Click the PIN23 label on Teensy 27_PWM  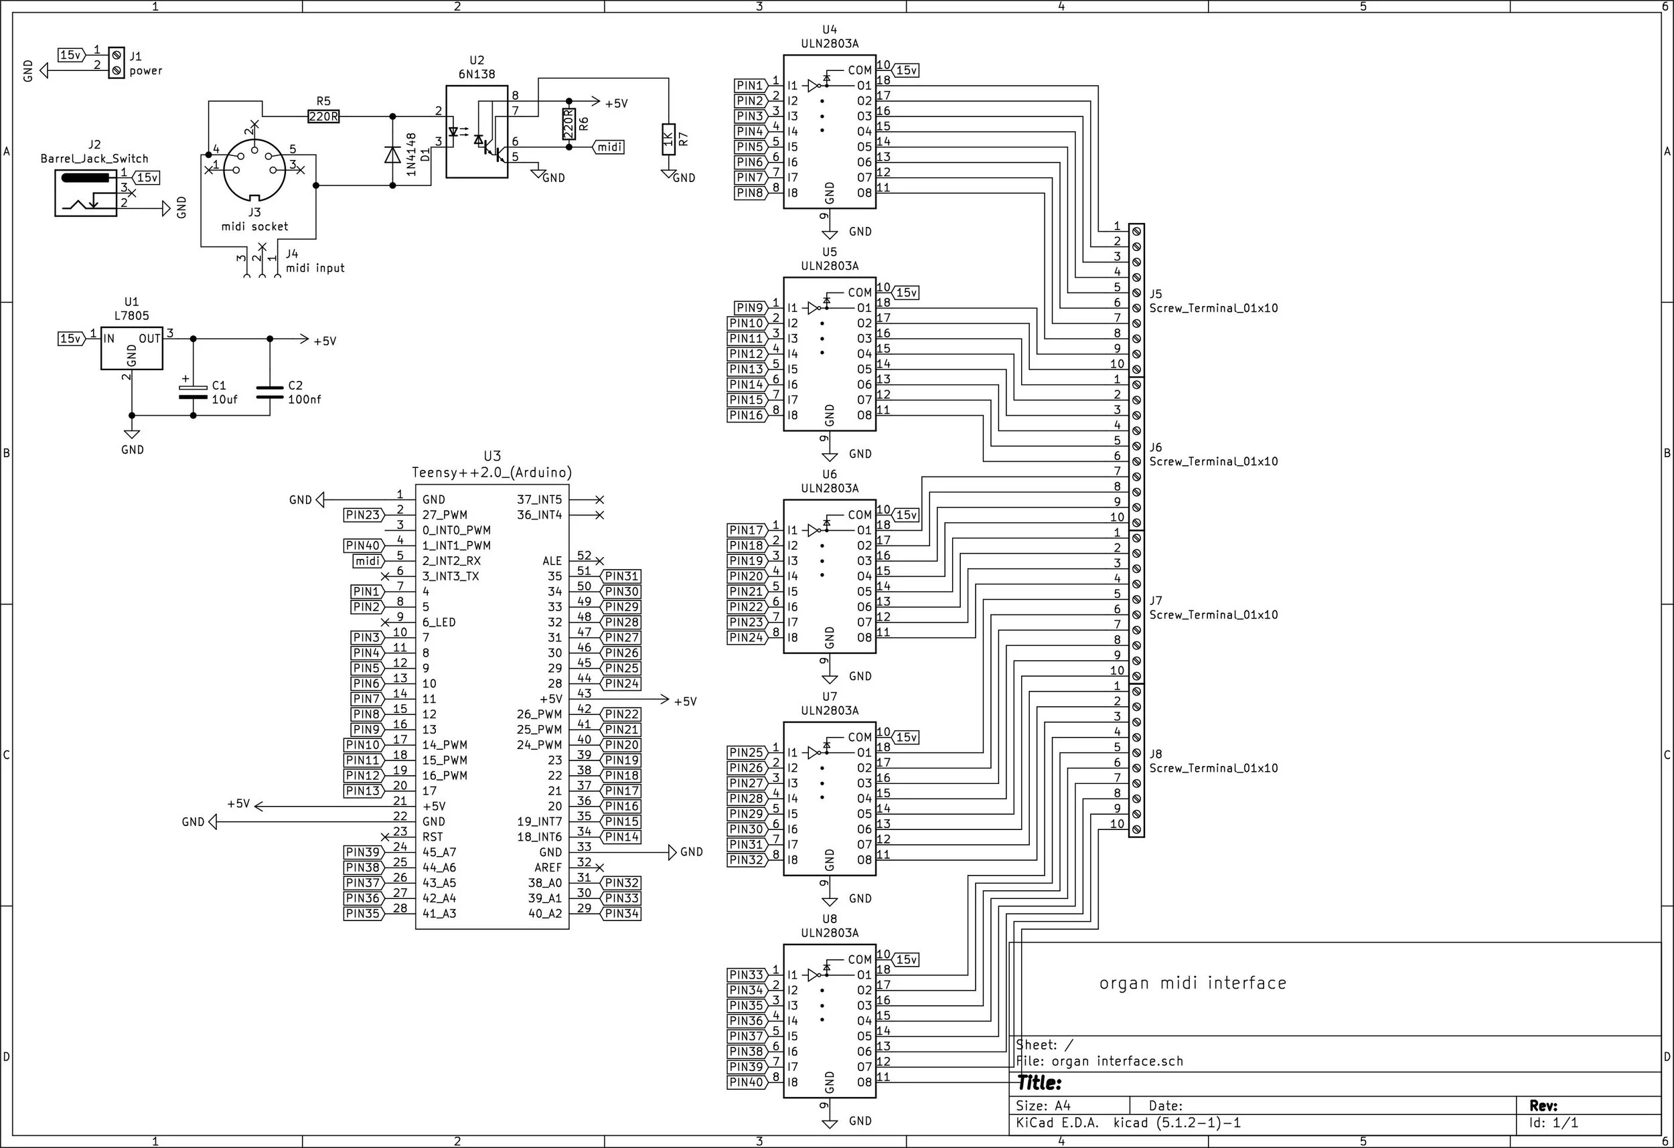tap(363, 515)
